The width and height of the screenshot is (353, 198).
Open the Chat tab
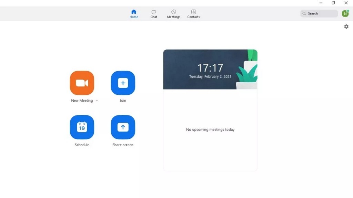[154, 14]
